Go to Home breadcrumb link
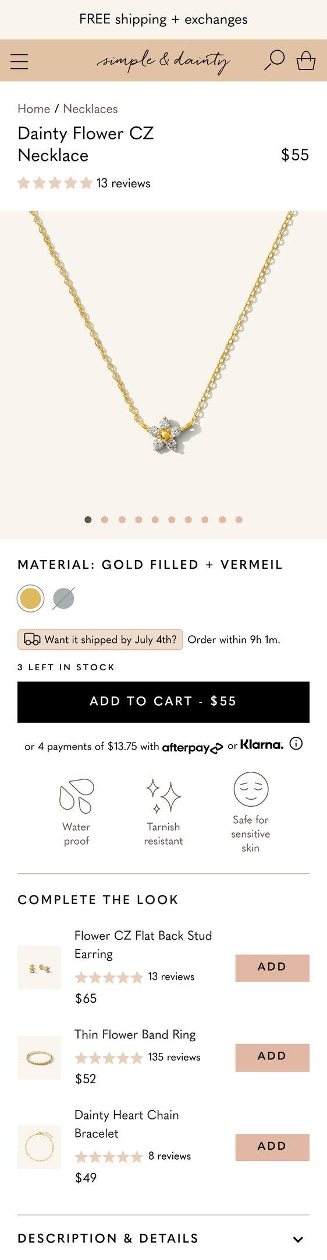 click(34, 108)
